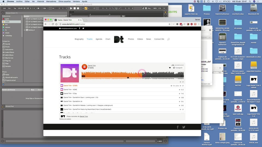262x147 pixels.
Task: Open Audio Effects category in Ableton browser
Action: [9, 52]
